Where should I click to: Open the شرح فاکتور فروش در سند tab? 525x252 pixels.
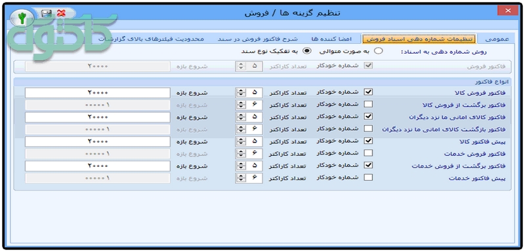coord(257,39)
